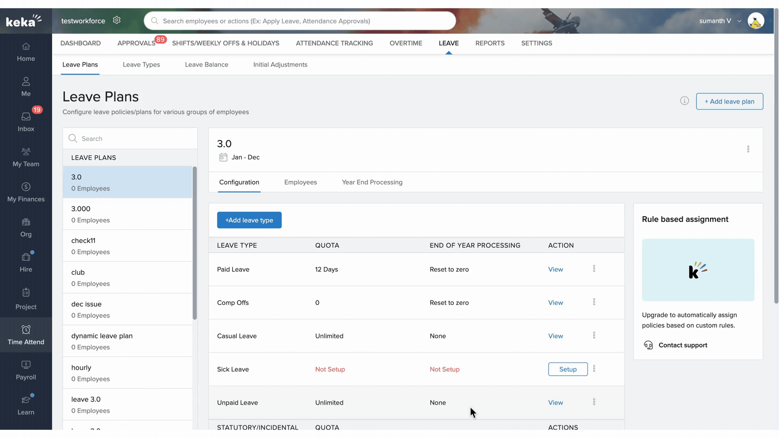779x438 pixels.
Task: Open the Learn sidebar icon
Action: coord(26,401)
